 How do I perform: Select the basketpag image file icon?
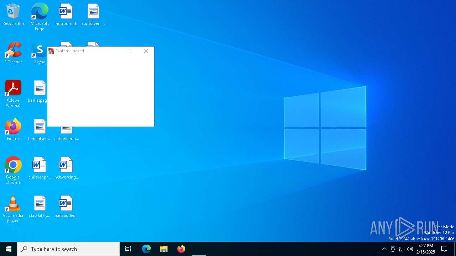click(x=38, y=92)
